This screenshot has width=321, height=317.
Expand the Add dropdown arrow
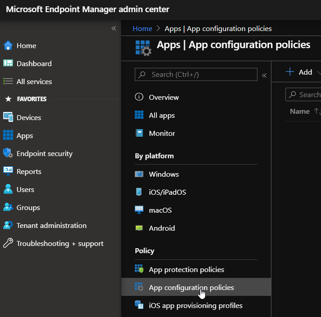coord(319,72)
